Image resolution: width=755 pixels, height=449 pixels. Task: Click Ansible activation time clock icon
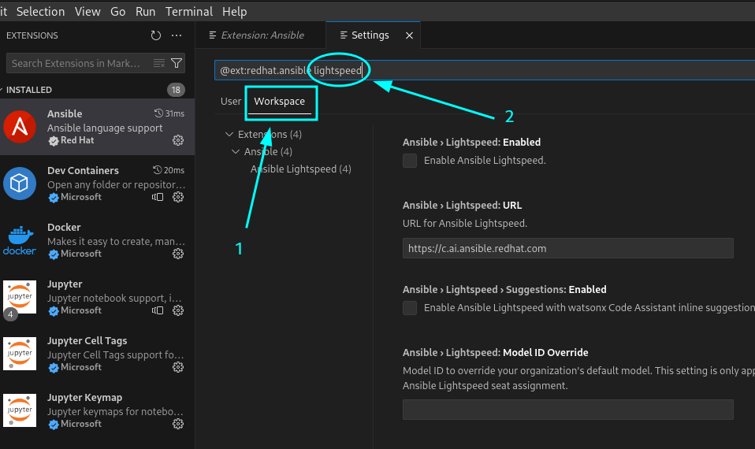(x=158, y=113)
